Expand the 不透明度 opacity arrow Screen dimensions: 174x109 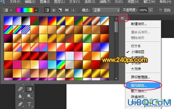(150, 10)
